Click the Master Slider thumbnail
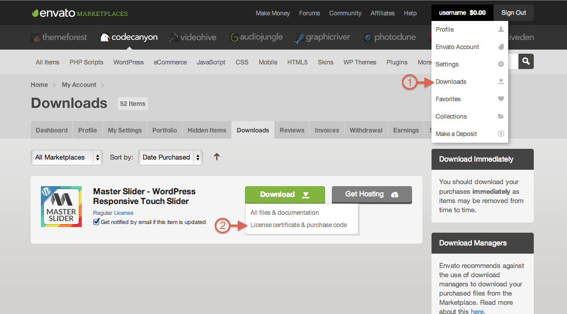This screenshot has height=314, width=567. pyautogui.click(x=61, y=206)
